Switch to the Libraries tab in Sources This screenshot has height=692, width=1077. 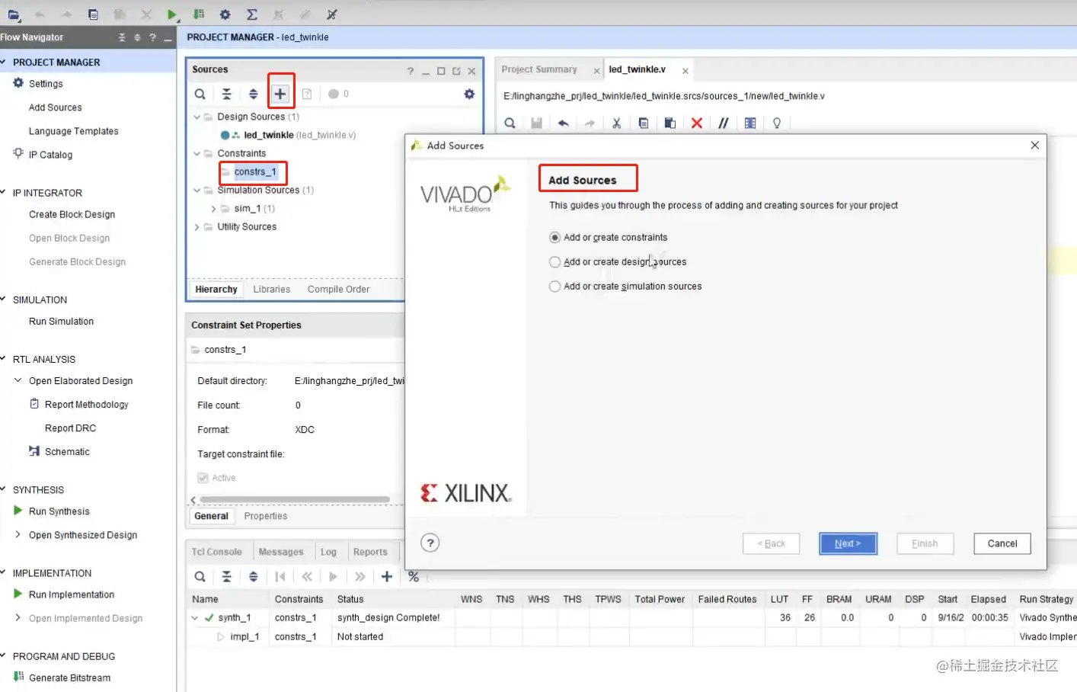pos(272,290)
